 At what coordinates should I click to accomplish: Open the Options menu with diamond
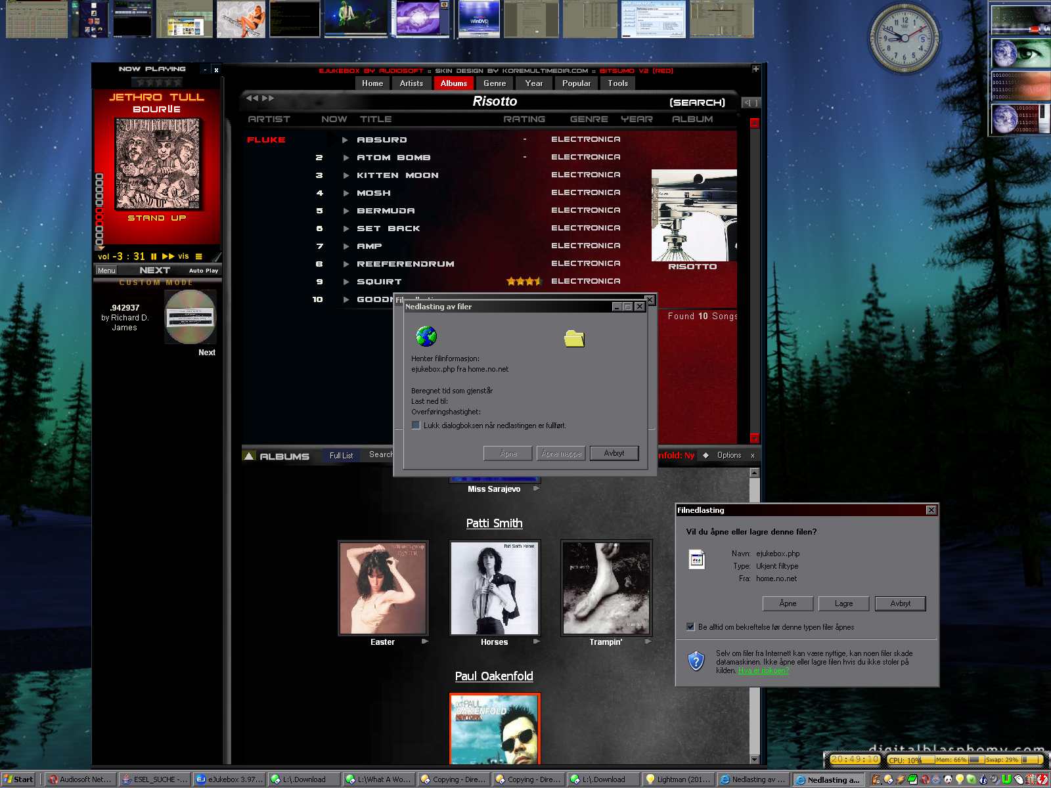pyautogui.click(x=723, y=455)
